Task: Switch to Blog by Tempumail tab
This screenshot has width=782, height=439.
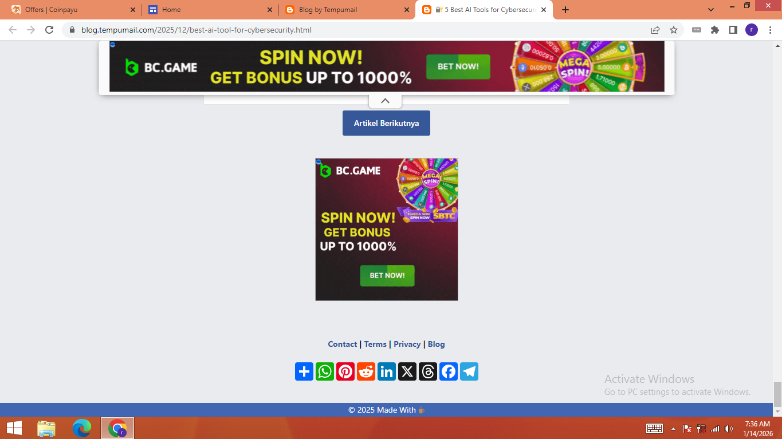Action: click(347, 10)
